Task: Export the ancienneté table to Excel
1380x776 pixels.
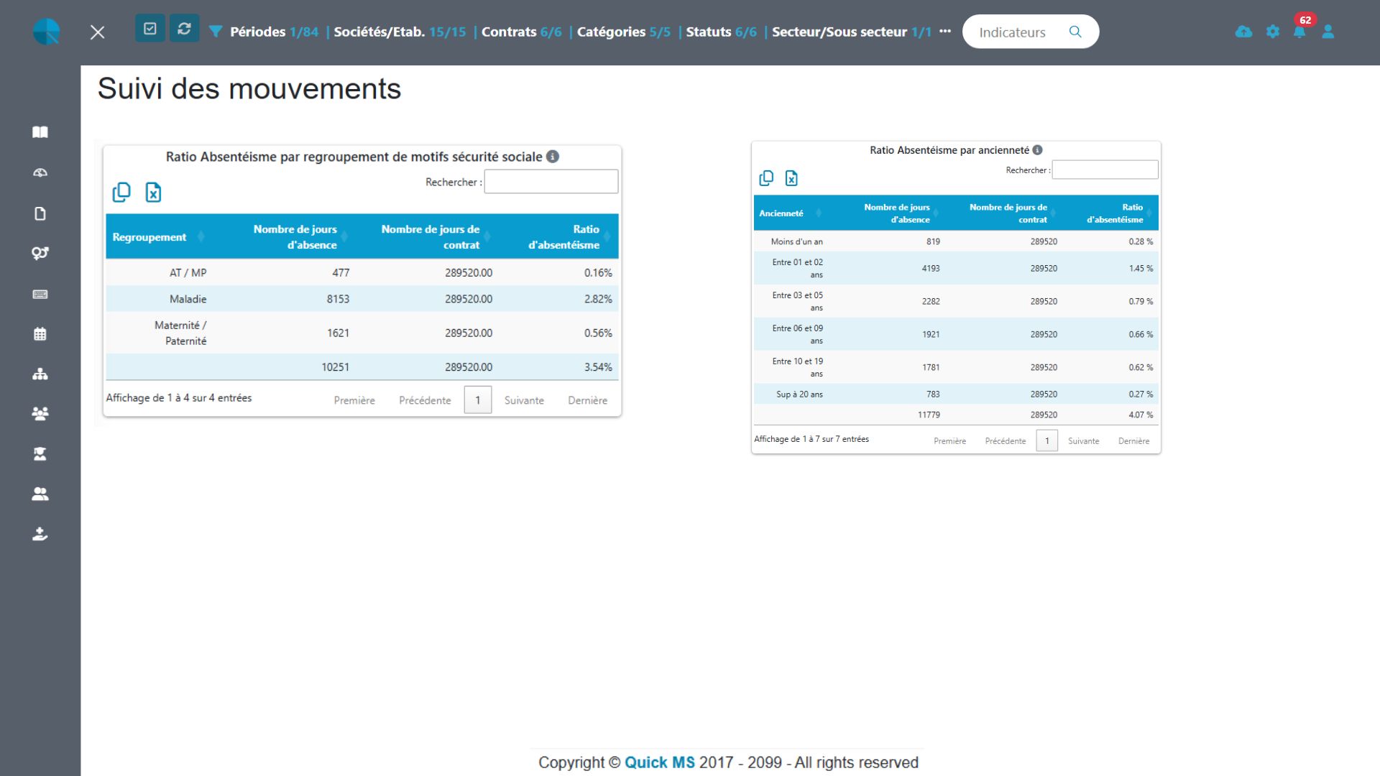Action: pos(791,178)
